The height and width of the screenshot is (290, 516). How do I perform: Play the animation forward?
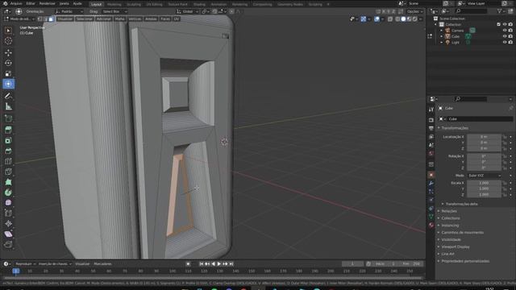219,264
